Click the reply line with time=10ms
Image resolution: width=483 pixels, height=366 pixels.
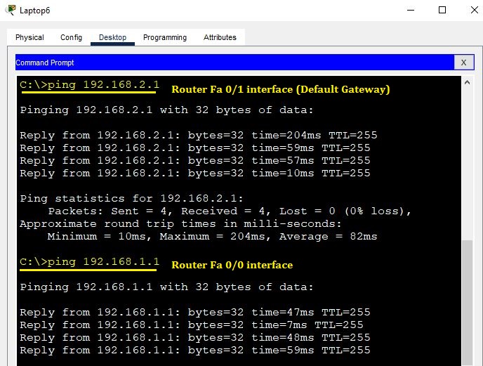click(195, 173)
